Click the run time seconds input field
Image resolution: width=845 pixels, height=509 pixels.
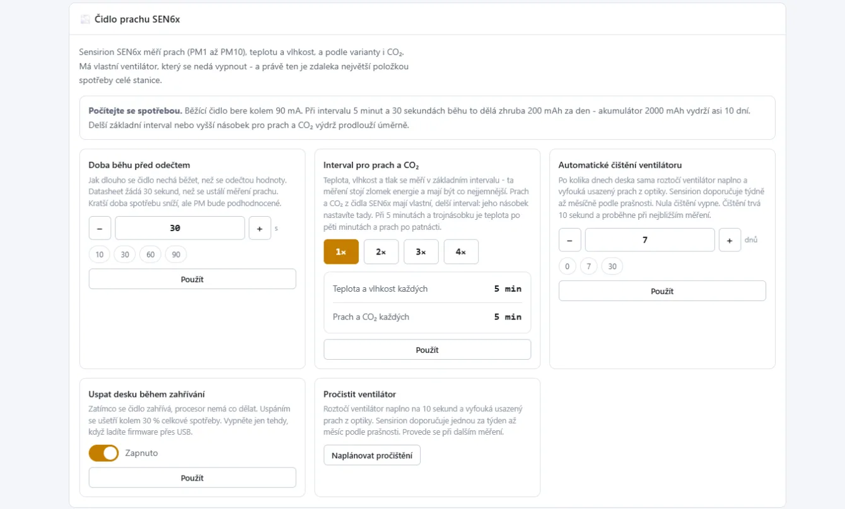tap(180, 228)
